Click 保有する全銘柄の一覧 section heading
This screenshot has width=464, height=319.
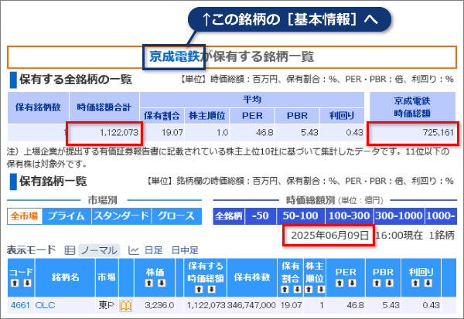pyautogui.click(x=76, y=80)
